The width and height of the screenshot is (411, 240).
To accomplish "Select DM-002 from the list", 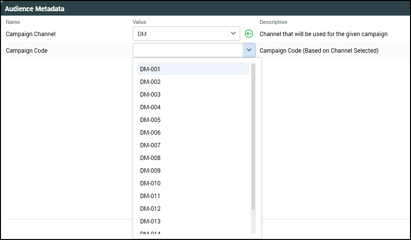I will pyautogui.click(x=150, y=82).
